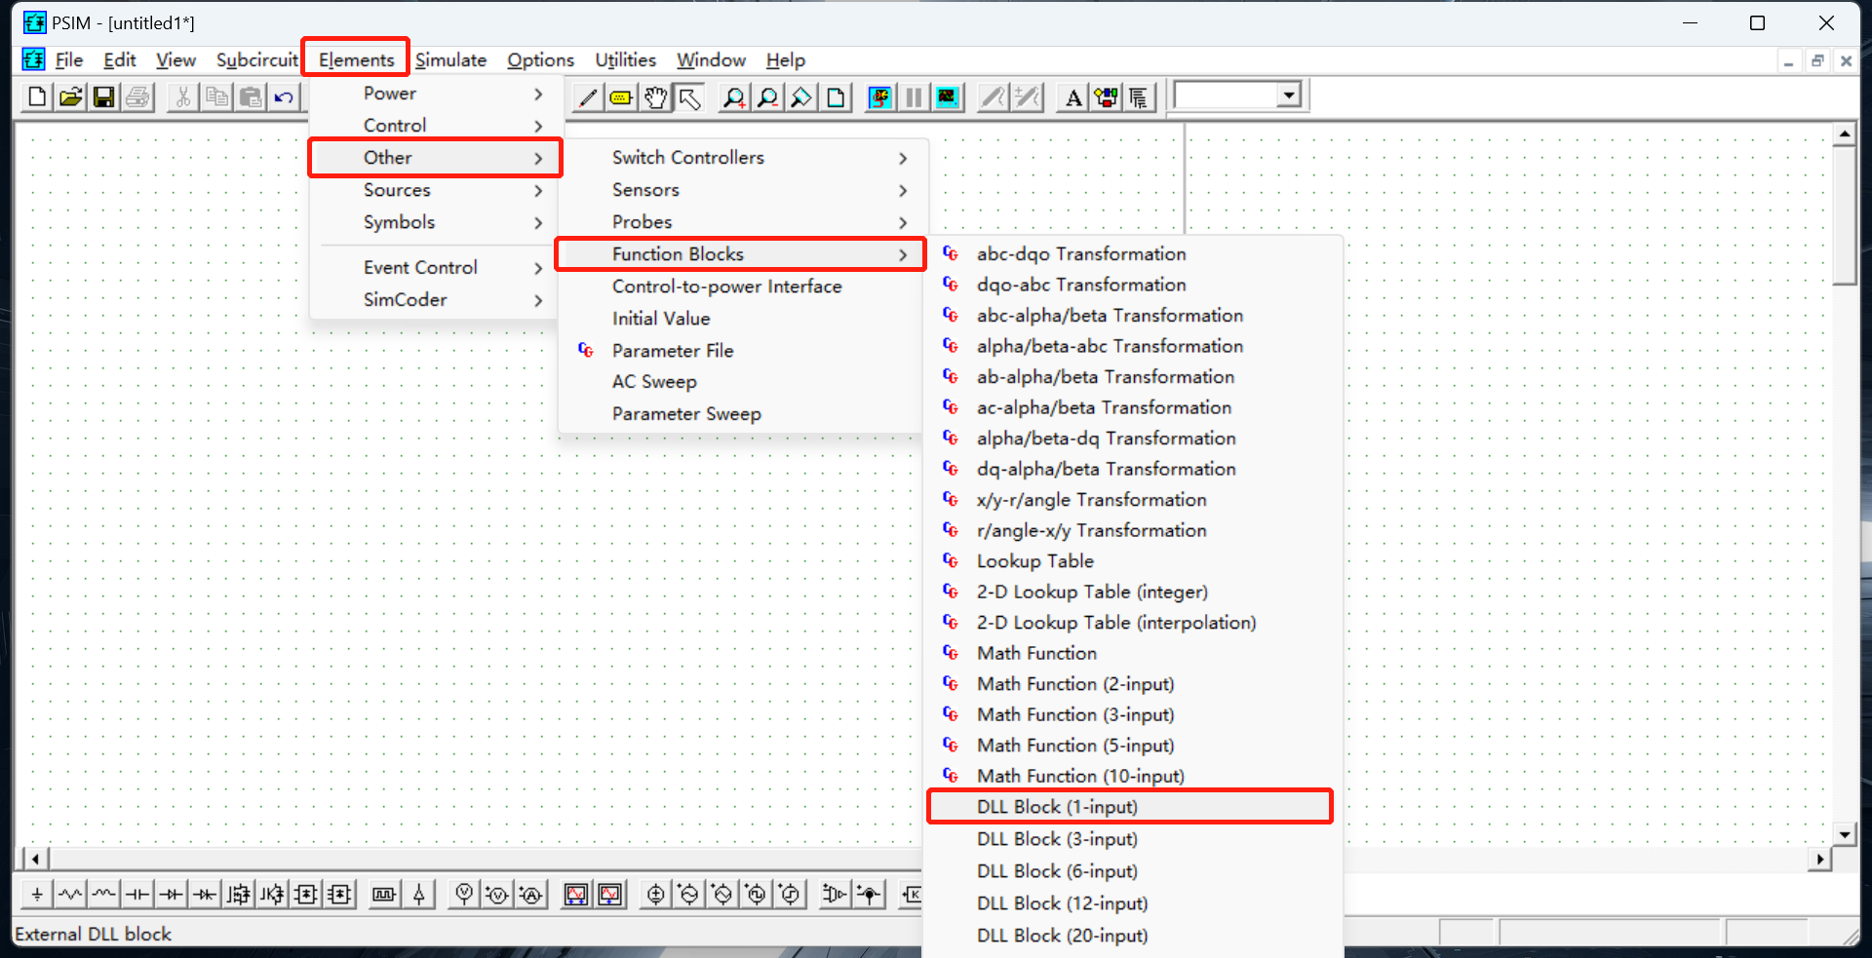
Task: Click the vertical scrollbar up arrow
Action: tap(1844, 134)
